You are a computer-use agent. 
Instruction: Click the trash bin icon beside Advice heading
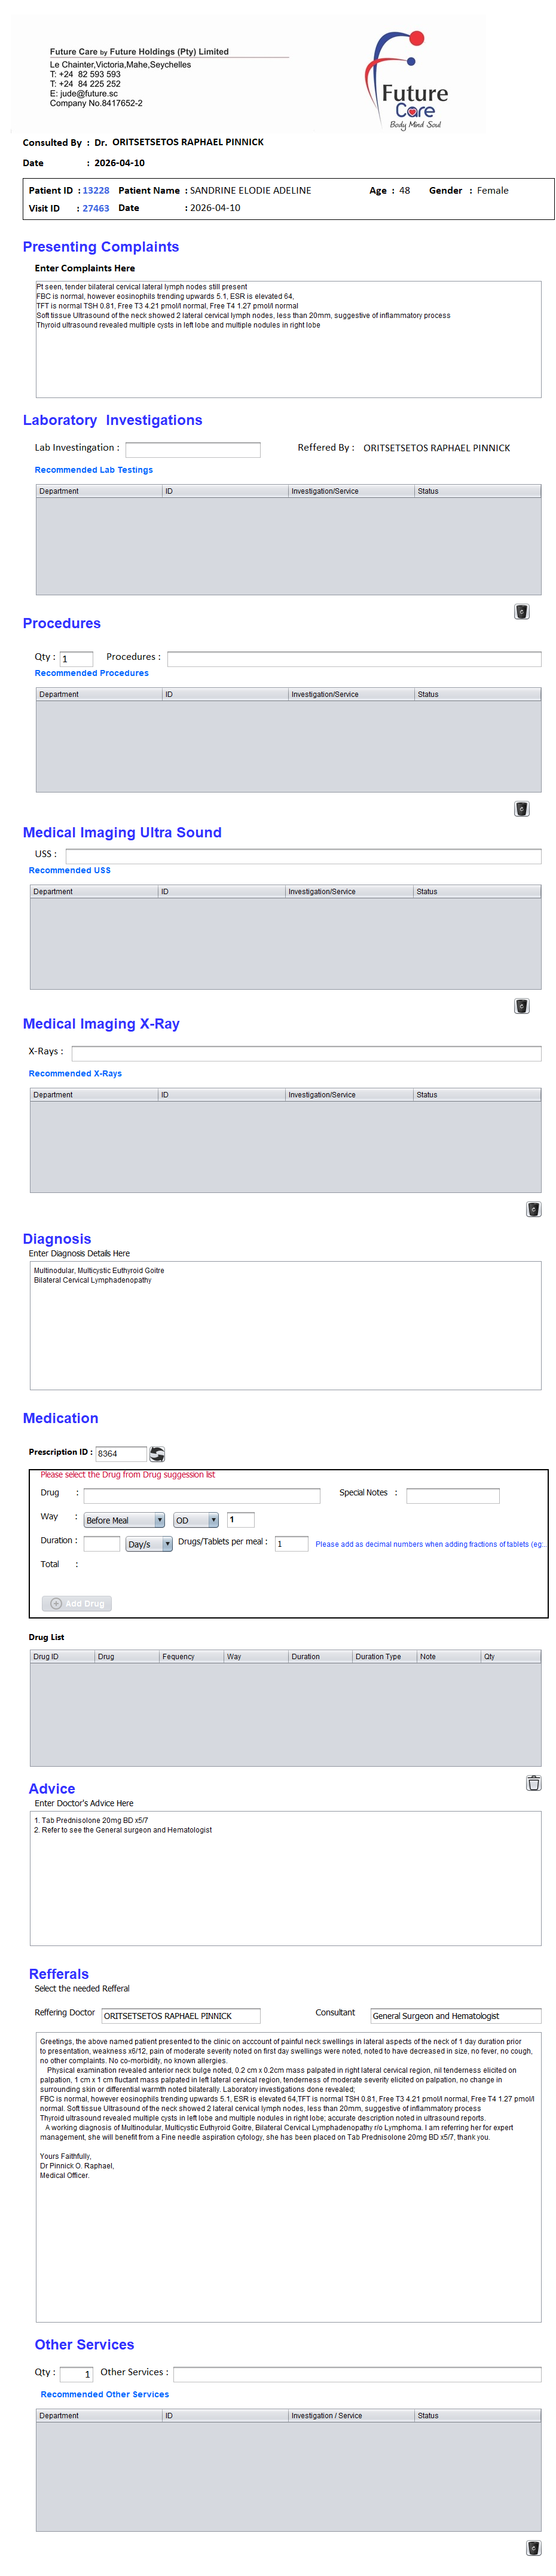(533, 1782)
